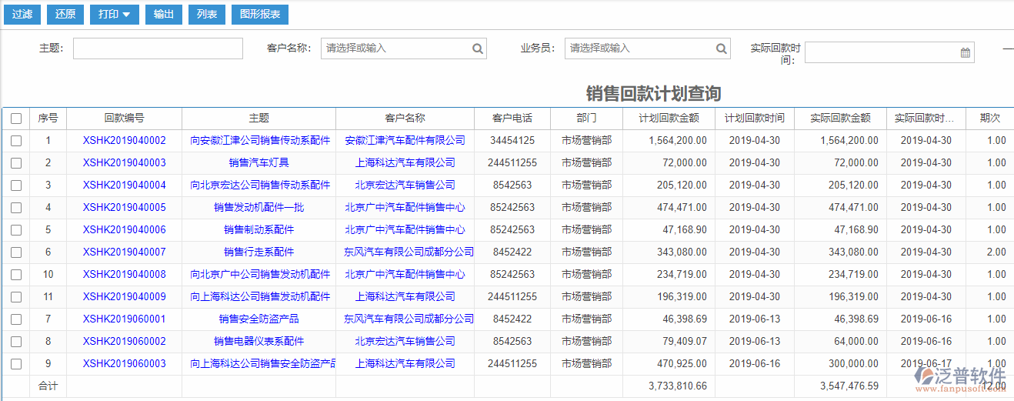
Task: Open the calendar icon for 实际回款时间
Action: tap(965, 53)
